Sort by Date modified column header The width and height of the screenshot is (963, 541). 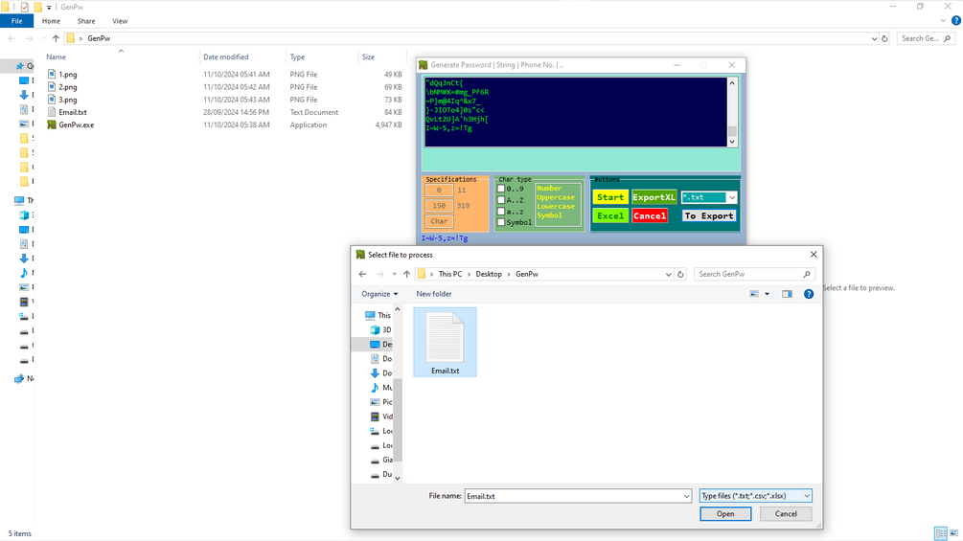coord(226,56)
